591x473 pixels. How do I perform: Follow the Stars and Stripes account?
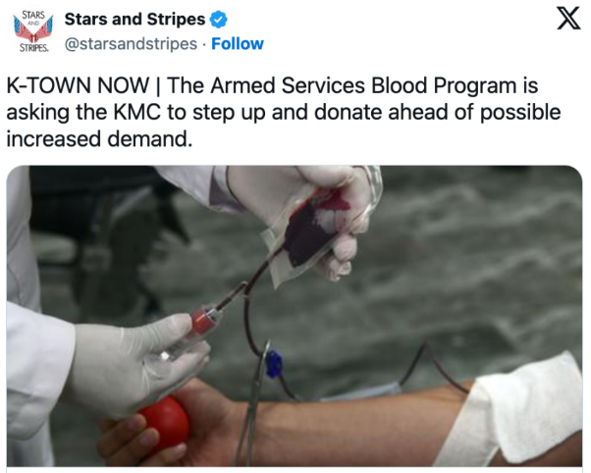(238, 44)
